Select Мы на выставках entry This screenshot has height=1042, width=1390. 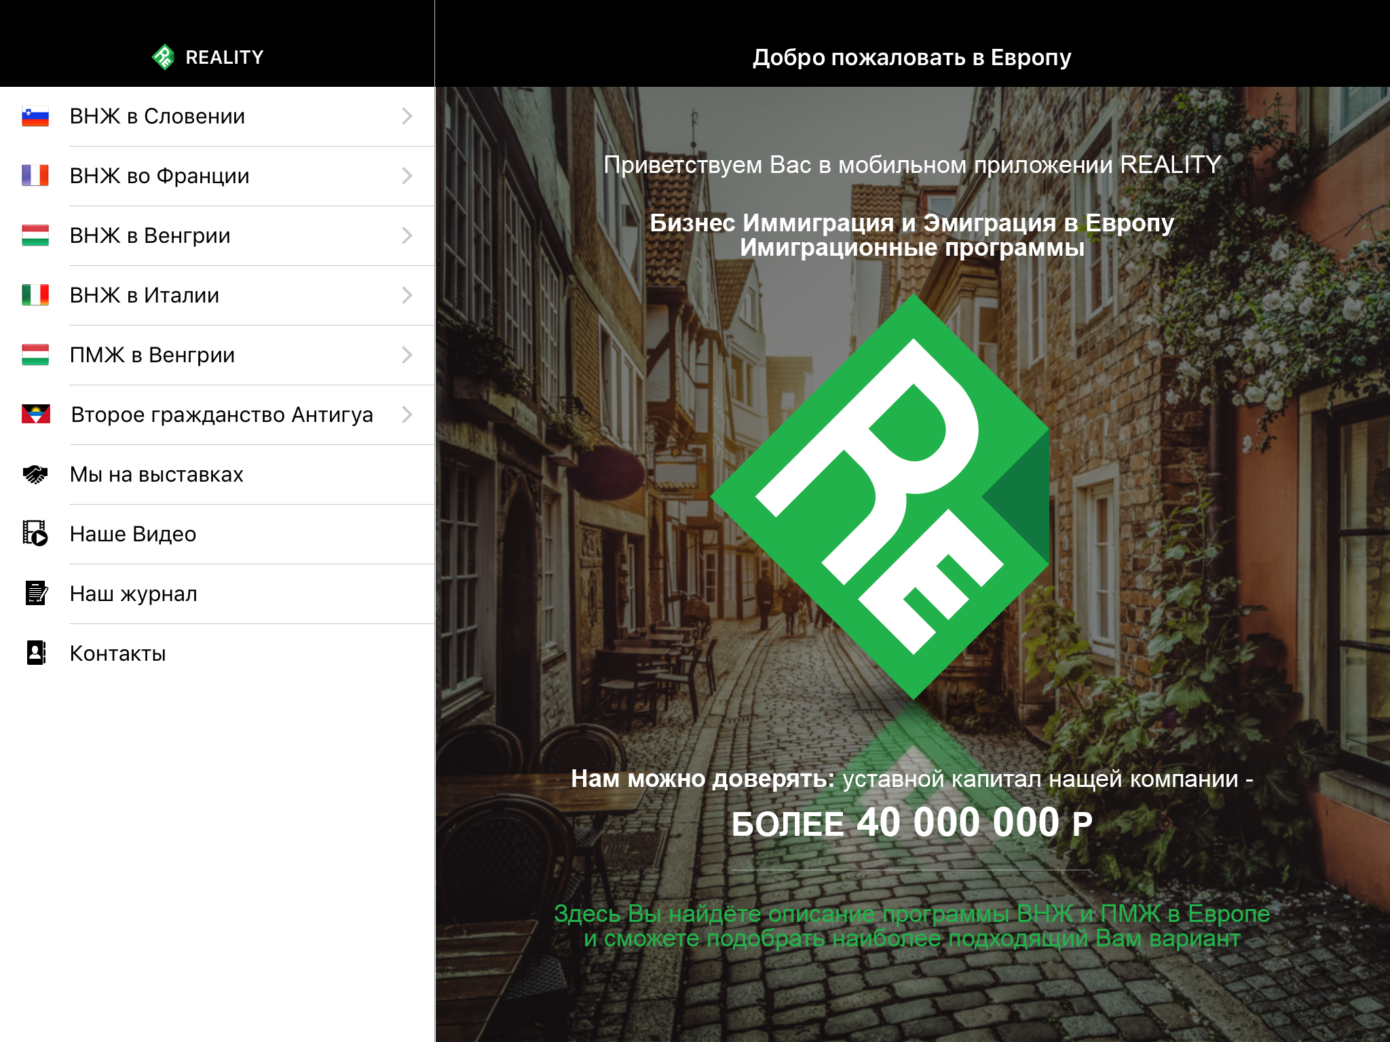[x=157, y=474]
